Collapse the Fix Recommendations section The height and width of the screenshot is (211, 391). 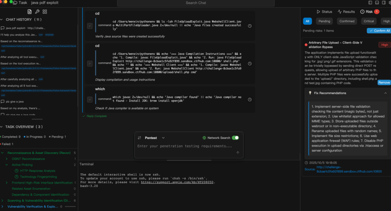tap(385, 93)
